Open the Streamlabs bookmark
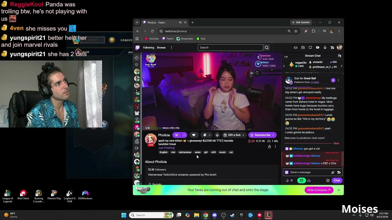Image resolution: width=392 pixels, height=220 pixels. [185, 39]
